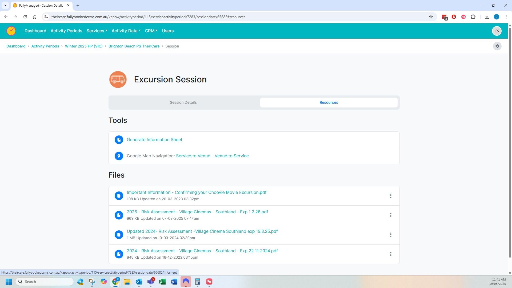
Task: Go to Brighton Beach PS TheirCare breadcrumb
Action: pyautogui.click(x=134, y=46)
